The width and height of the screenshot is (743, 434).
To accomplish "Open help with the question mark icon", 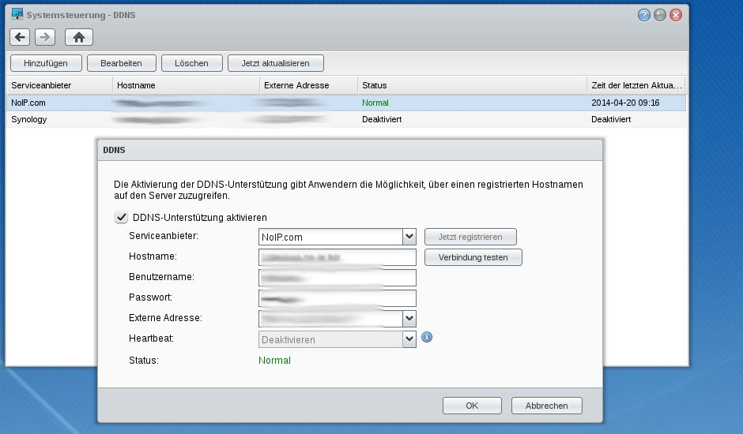I will [643, 15].
